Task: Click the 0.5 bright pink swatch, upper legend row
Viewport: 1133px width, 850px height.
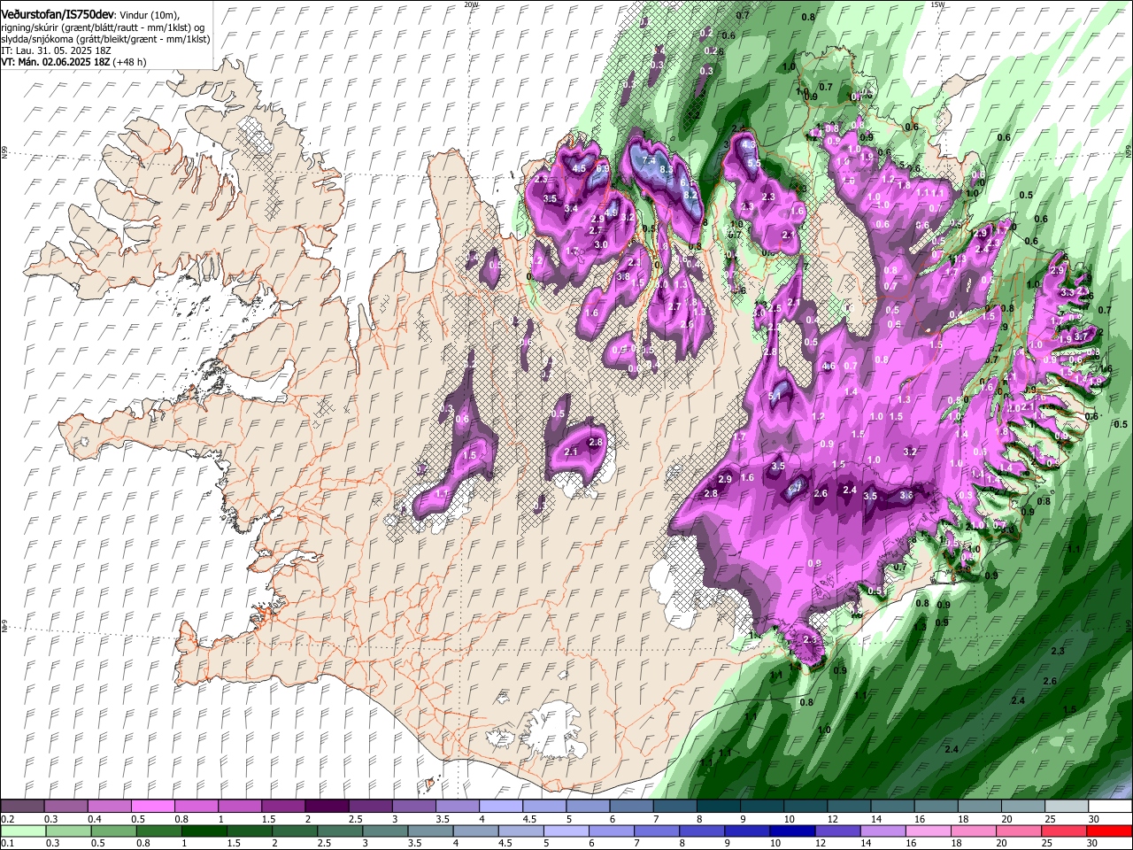Action: click(x=152, y=807)
